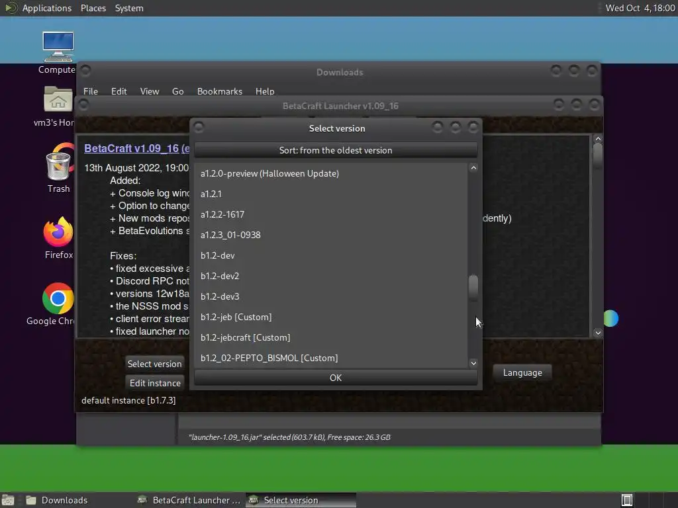This screenshot has height=508, width=678.
Task: Click version list scroll up arrow
Action: click(x=473, y=168)
